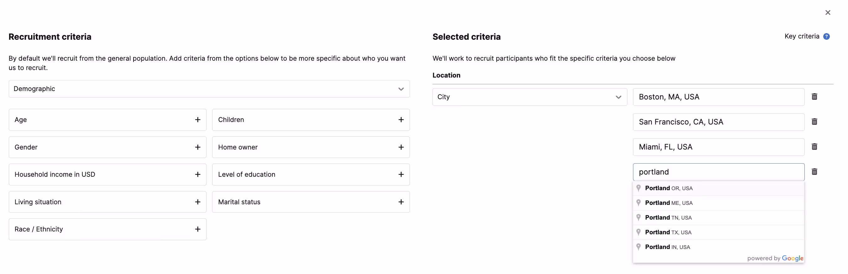Add Marital status criteria
Screen dimensions: 848x274
coord(400,202)
